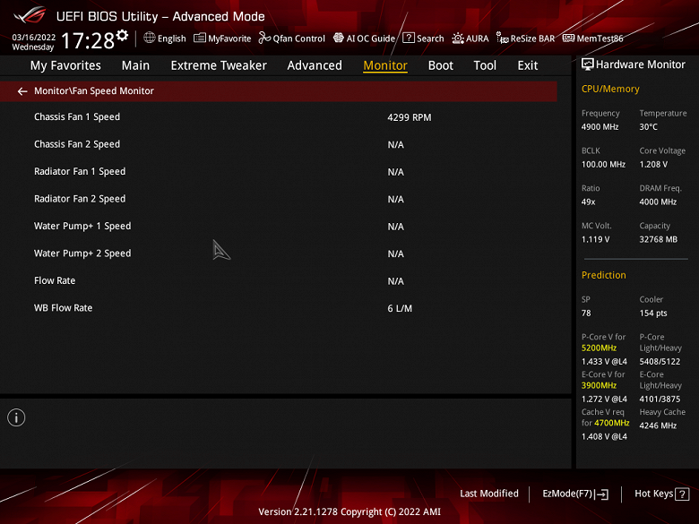Select the Radiator Fan 1 Speed row

pyautogui.click(x=278, y=172)
